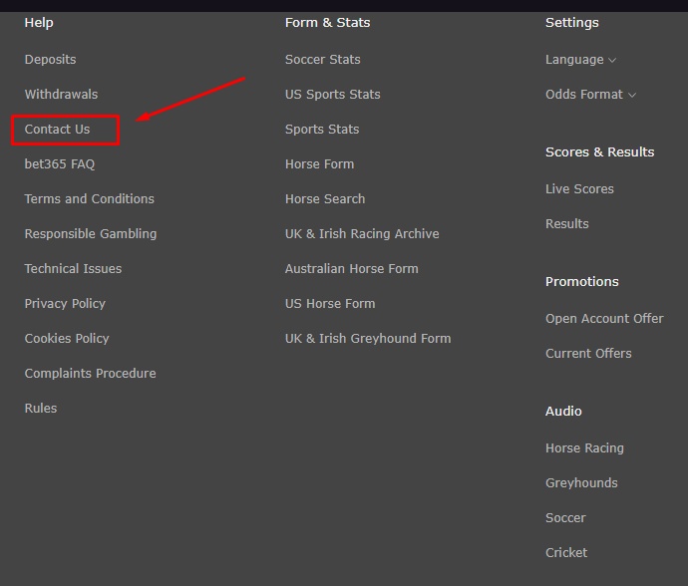Image resolution: width=688 pixels, height=586 pixels.
Task: View Terms and Conditions
Action: click(89, 198)
